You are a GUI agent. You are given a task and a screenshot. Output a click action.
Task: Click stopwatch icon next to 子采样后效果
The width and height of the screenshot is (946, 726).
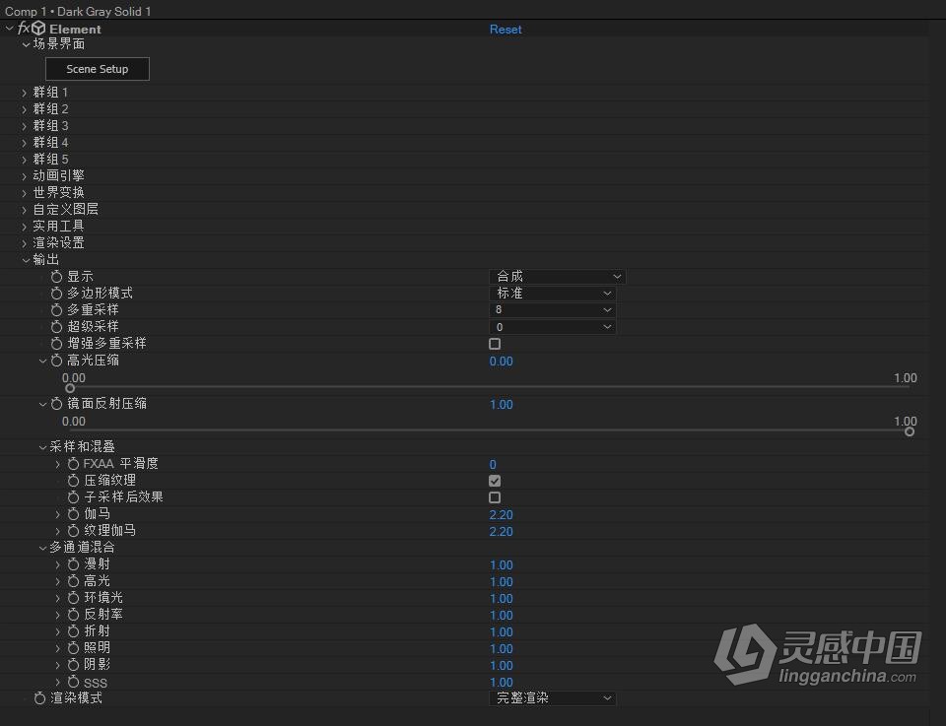[x=74, y=496]
